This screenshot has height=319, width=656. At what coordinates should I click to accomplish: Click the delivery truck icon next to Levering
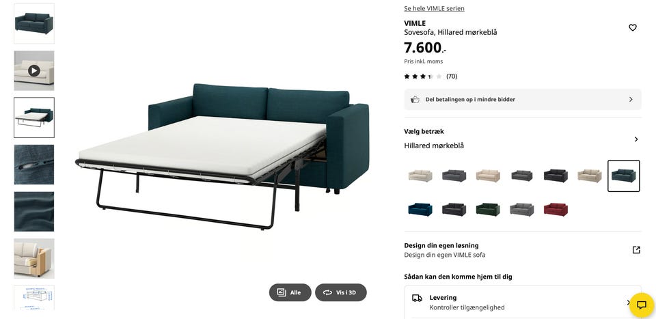[417, 298]
